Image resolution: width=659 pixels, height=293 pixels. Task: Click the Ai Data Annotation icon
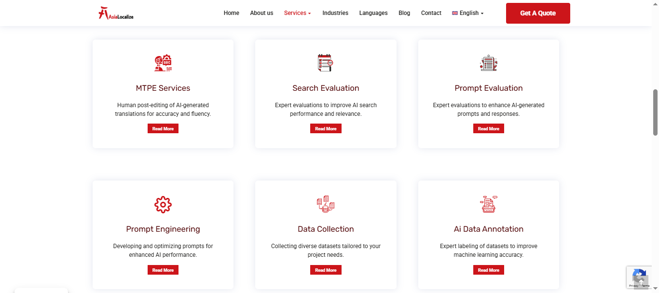click(489, 204)
